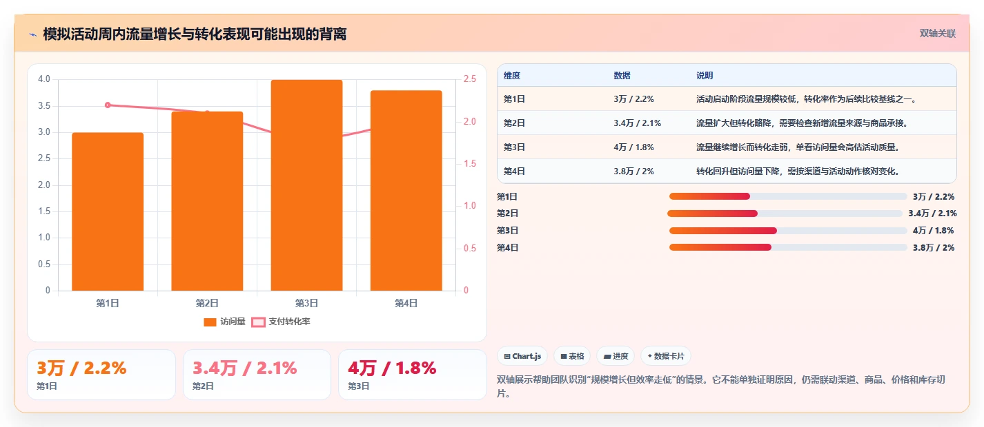Toggle the 支付转化率 legend item
The image size is (984, 427).
click(281, 322)
